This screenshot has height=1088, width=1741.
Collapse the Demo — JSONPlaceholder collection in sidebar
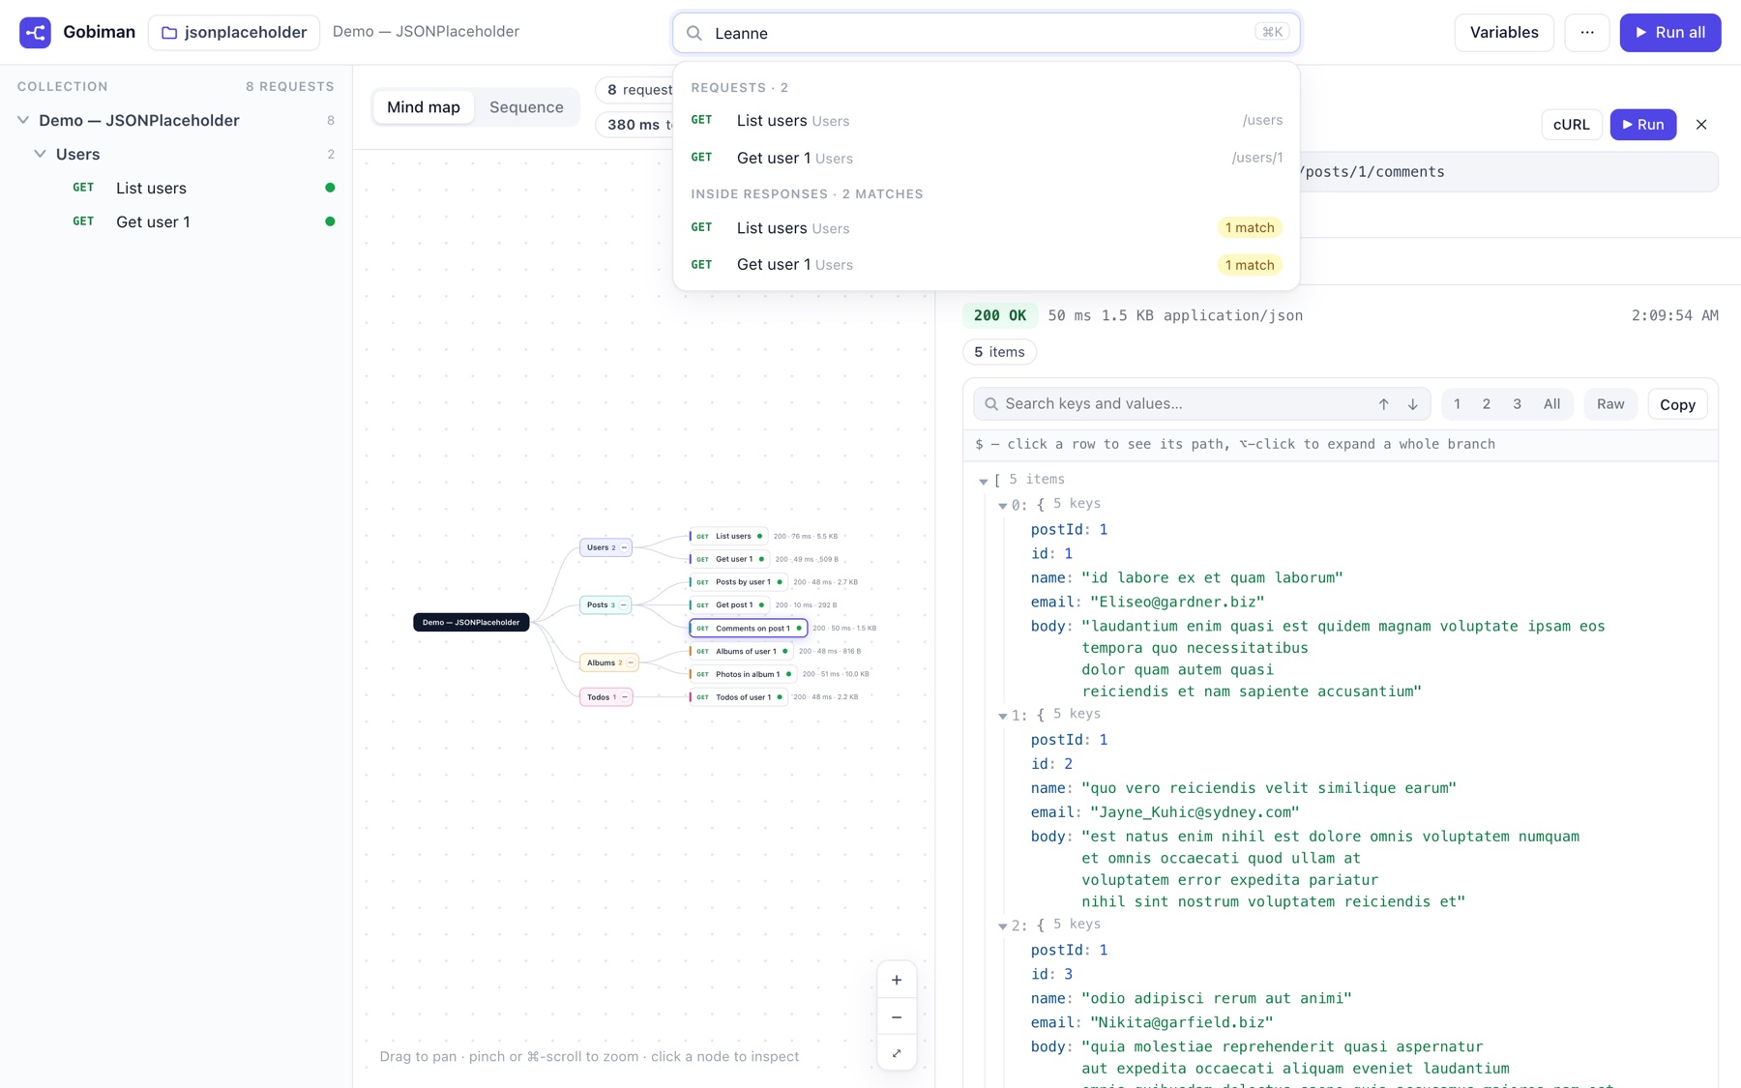pos(23,120)
